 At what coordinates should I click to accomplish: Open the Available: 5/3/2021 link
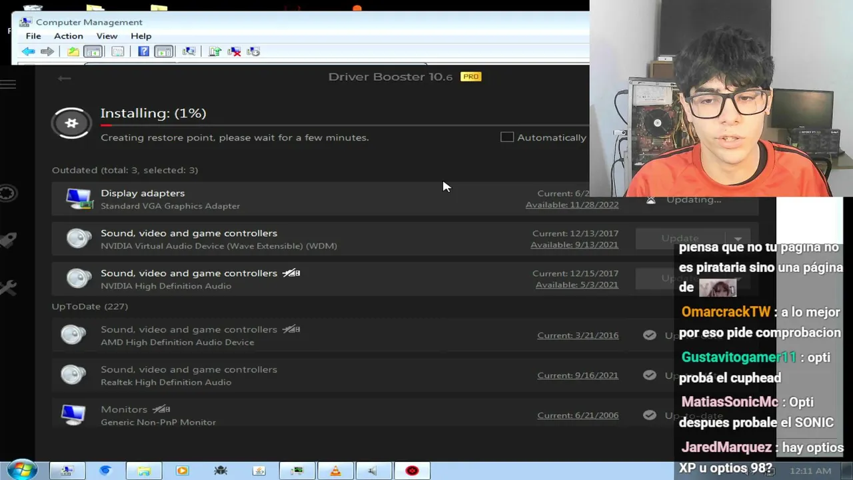[x=577, y=285]
